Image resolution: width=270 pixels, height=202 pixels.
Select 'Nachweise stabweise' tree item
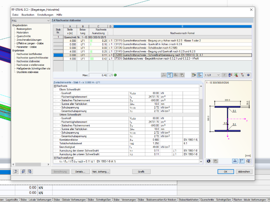(28, 61)
